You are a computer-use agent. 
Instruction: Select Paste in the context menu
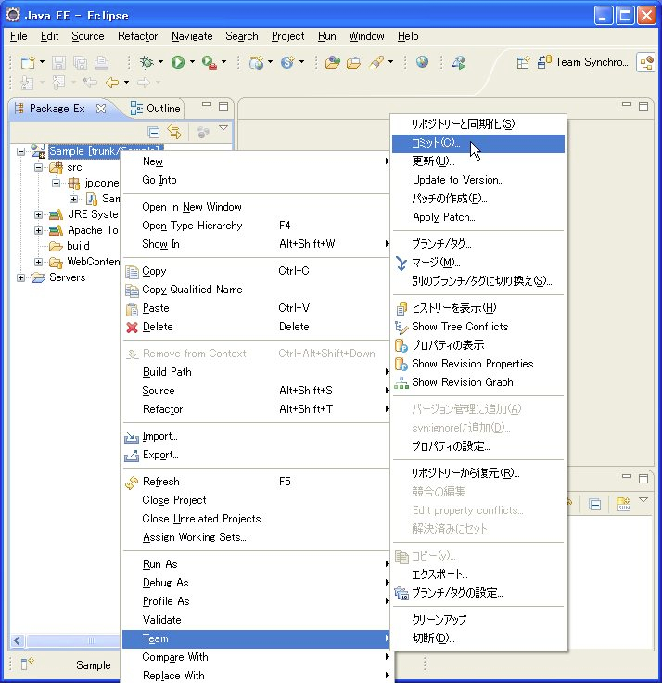point(256,308)
